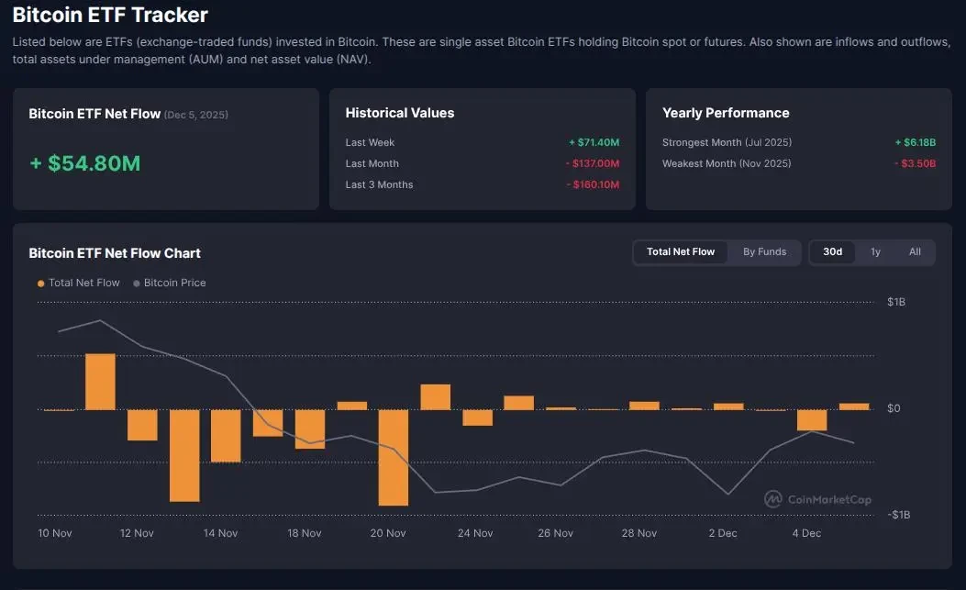Toggle the Bitcoin Price line via legend
Image resolution: width=966 pixels, height=590 pixels.
pyautogui.click(x=169, y=283)
